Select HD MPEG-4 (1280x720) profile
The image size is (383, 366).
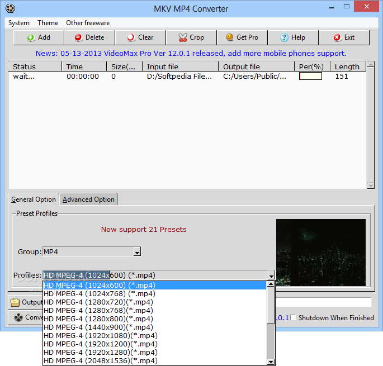[155, 302]
